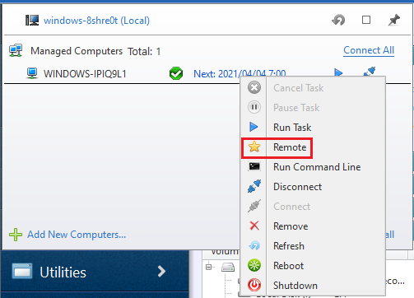Click the red power Shutdown icon
The image size is (414, 298).
[x=254, y=285]
